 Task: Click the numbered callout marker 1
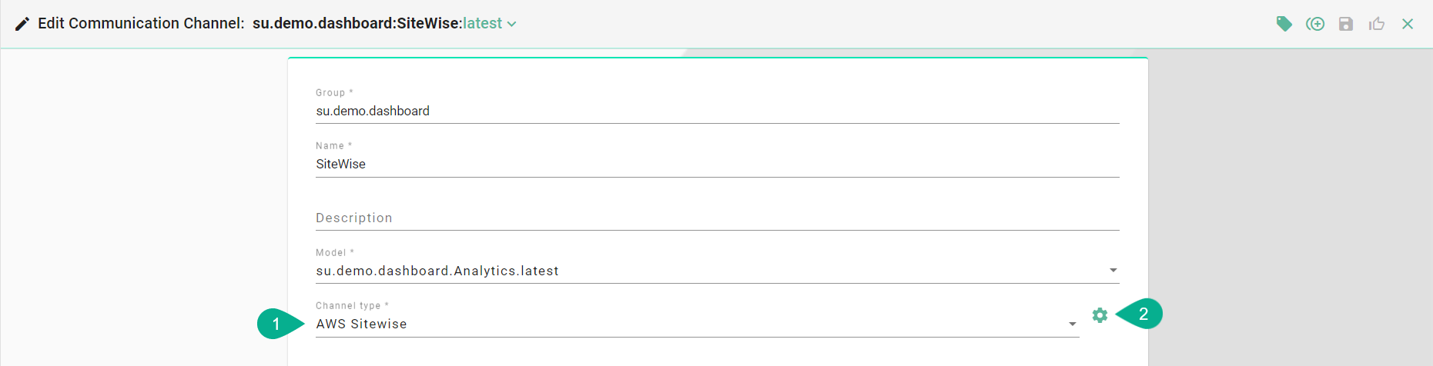276,324
